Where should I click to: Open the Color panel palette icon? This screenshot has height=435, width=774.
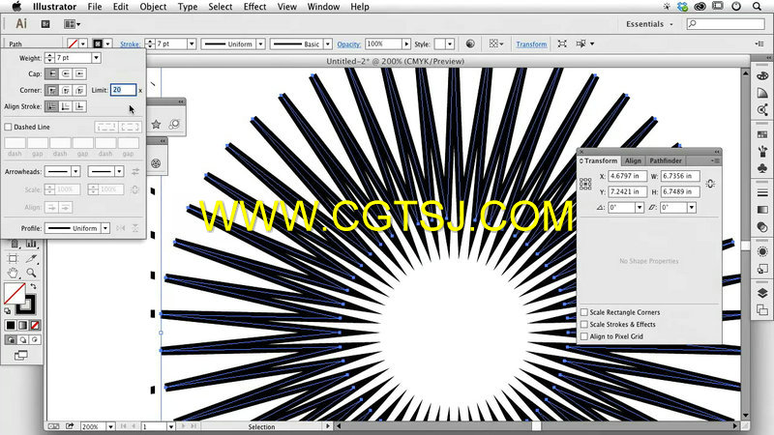click(762, 76)
